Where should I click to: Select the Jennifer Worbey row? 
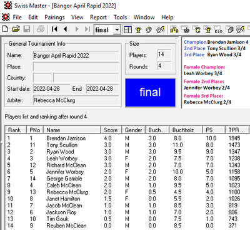pos(127,172)
